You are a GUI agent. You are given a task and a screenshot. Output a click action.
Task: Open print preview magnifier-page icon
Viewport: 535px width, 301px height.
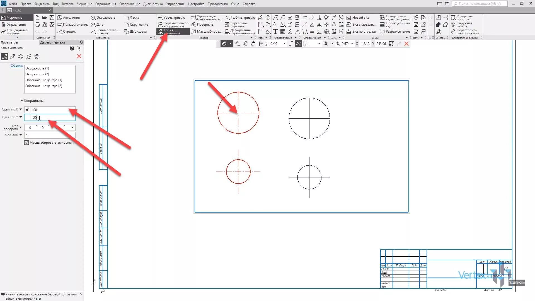44,25
